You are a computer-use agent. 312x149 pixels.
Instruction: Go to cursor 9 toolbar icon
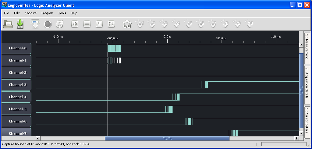point(237,24)
